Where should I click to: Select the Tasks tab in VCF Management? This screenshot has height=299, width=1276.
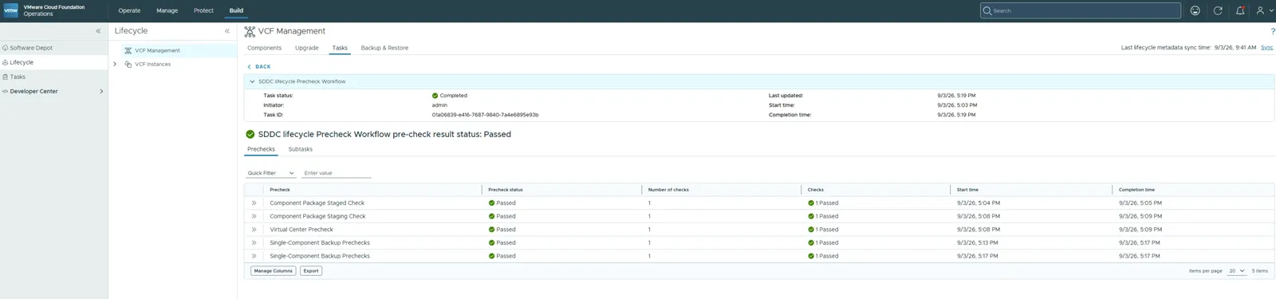340,48
